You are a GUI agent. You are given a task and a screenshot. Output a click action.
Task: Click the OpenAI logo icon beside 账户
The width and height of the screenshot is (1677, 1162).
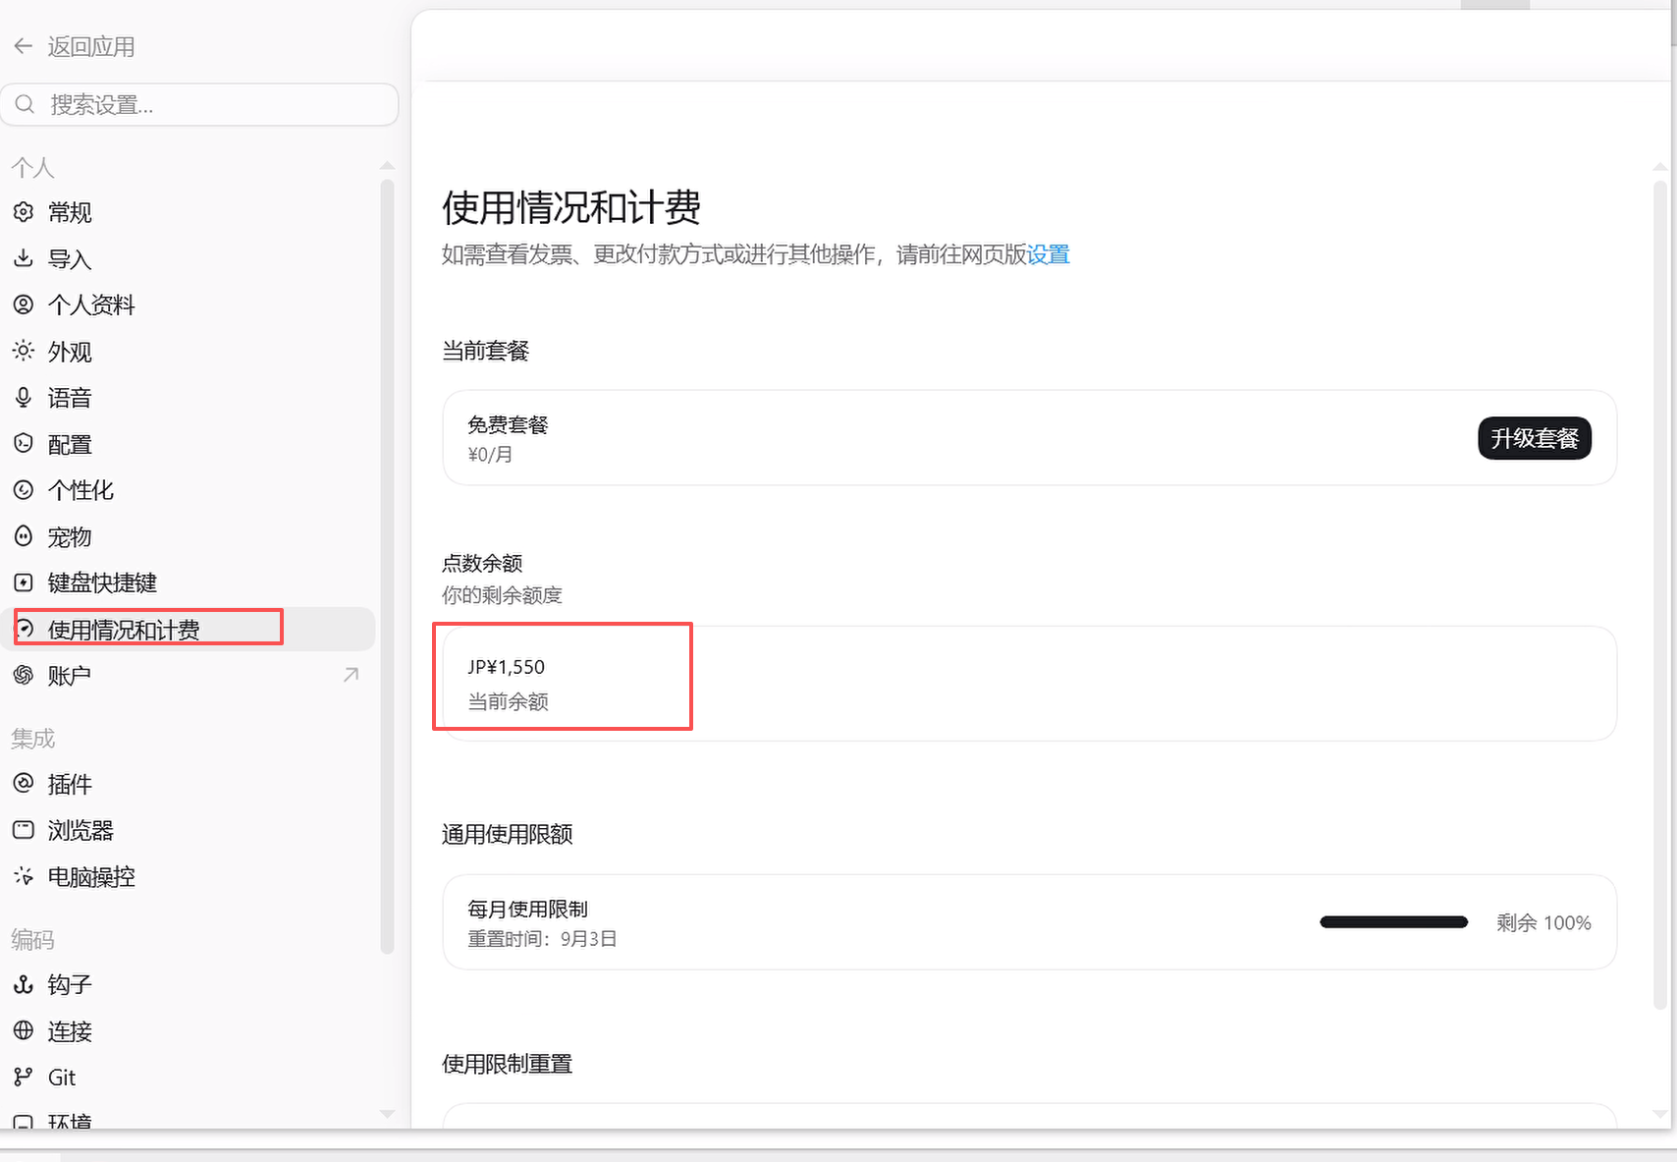[24, 675]
